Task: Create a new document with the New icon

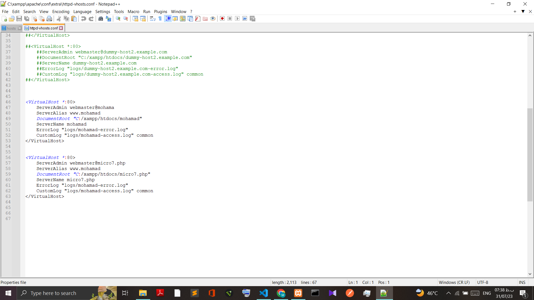Action: [x=4, y=19]
